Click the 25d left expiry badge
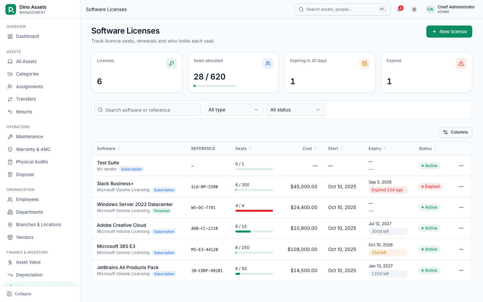 pos(388,253)
